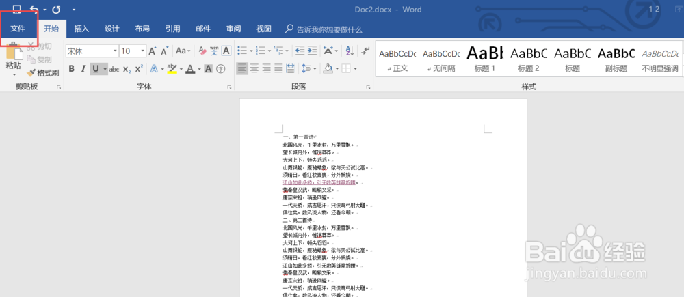This screenshot has width=684, height=297.
Task: Toggle Align Left paragraph
Action: (x=242, y=68)
